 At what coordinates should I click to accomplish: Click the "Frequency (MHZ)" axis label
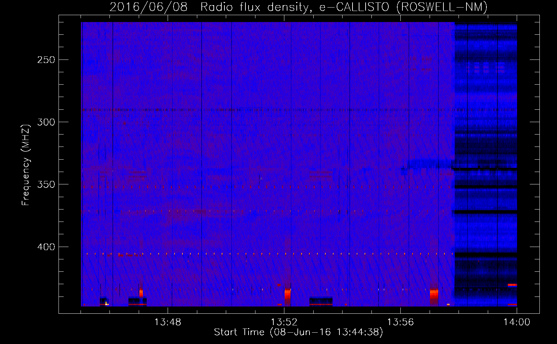26,165
